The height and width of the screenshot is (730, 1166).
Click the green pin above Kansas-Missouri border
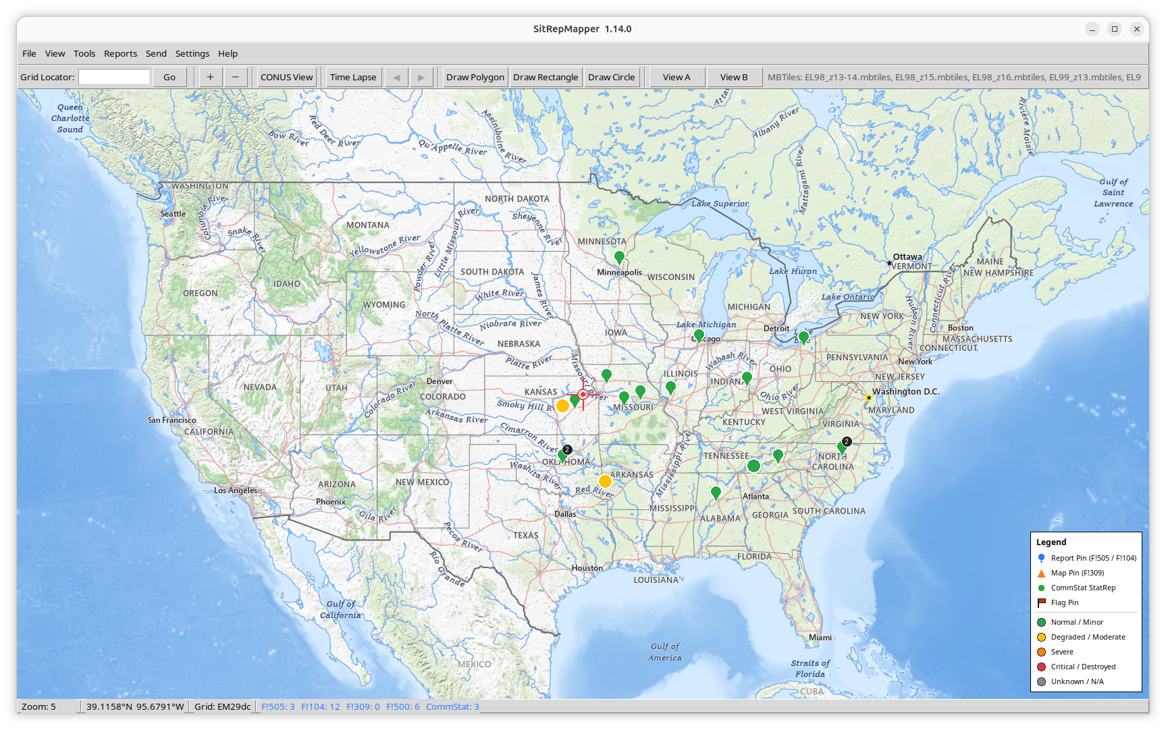tap(606, 376)
